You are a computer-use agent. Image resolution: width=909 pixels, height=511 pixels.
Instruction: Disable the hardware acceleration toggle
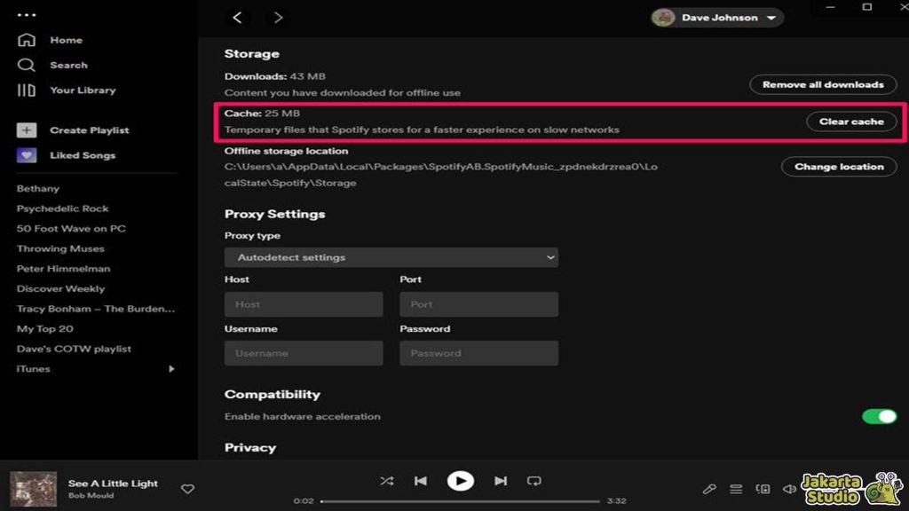[x=879, y=416]
